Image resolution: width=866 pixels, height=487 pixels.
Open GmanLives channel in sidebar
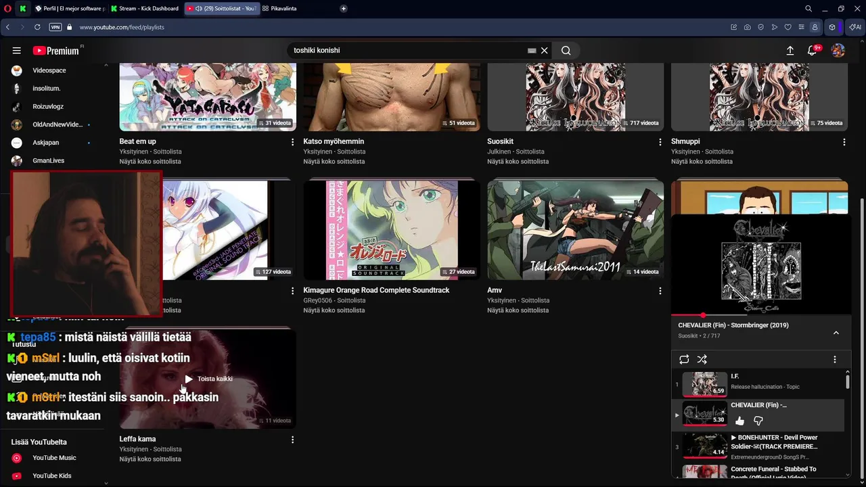pyautogui.click(x=49, y=161)
